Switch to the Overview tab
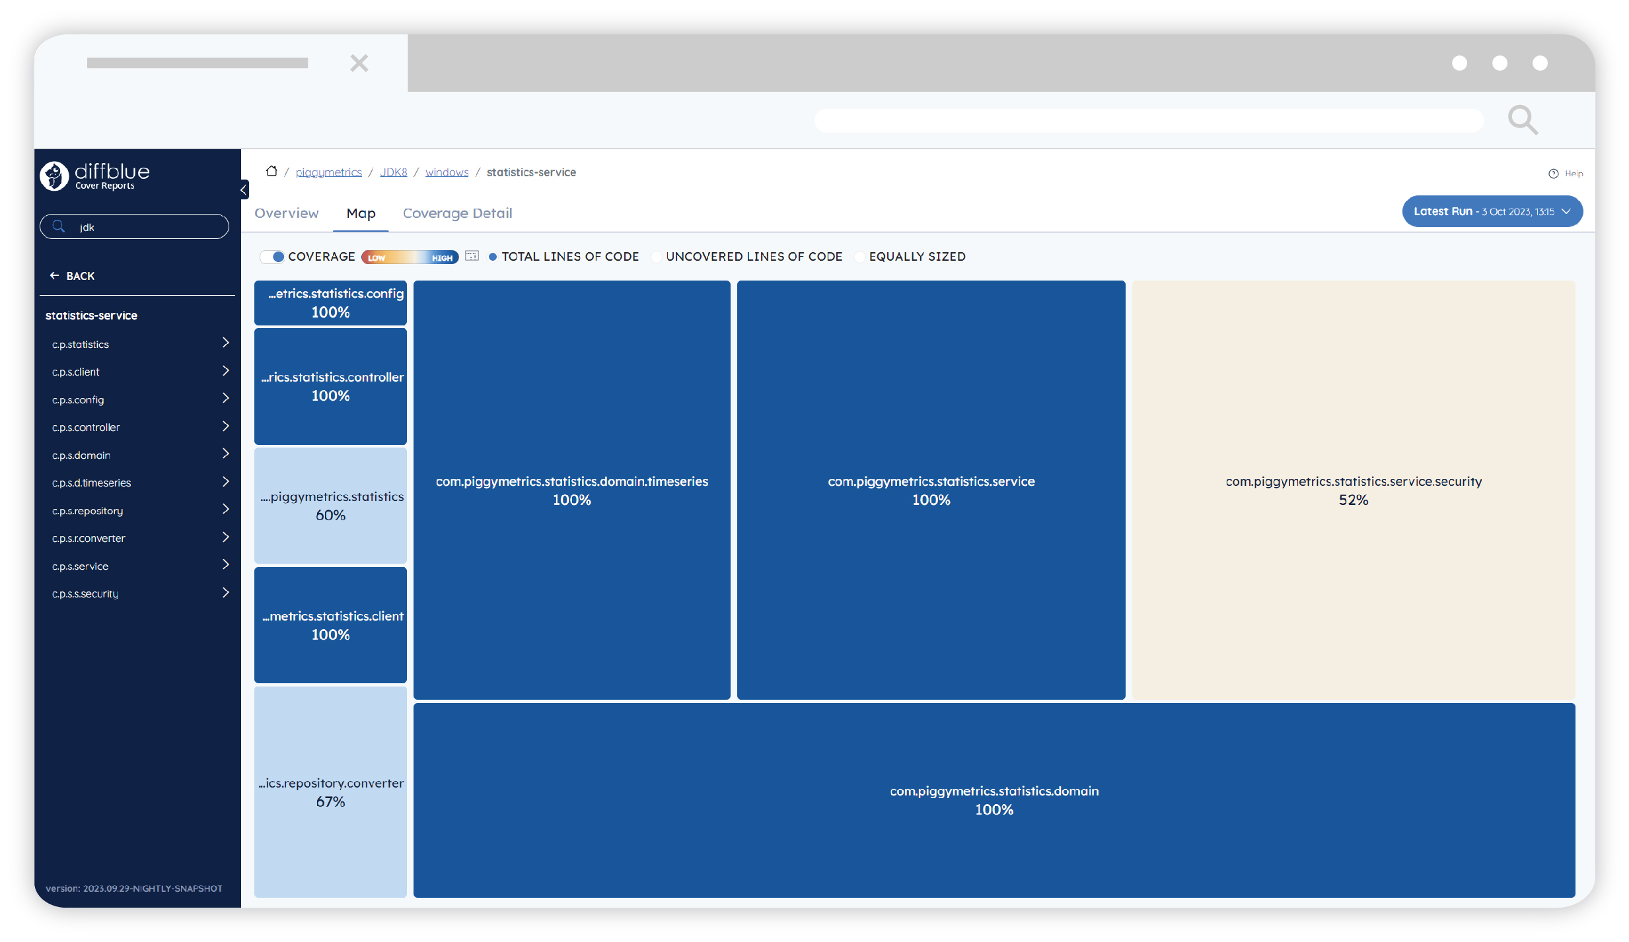 (x=286, y=213)
